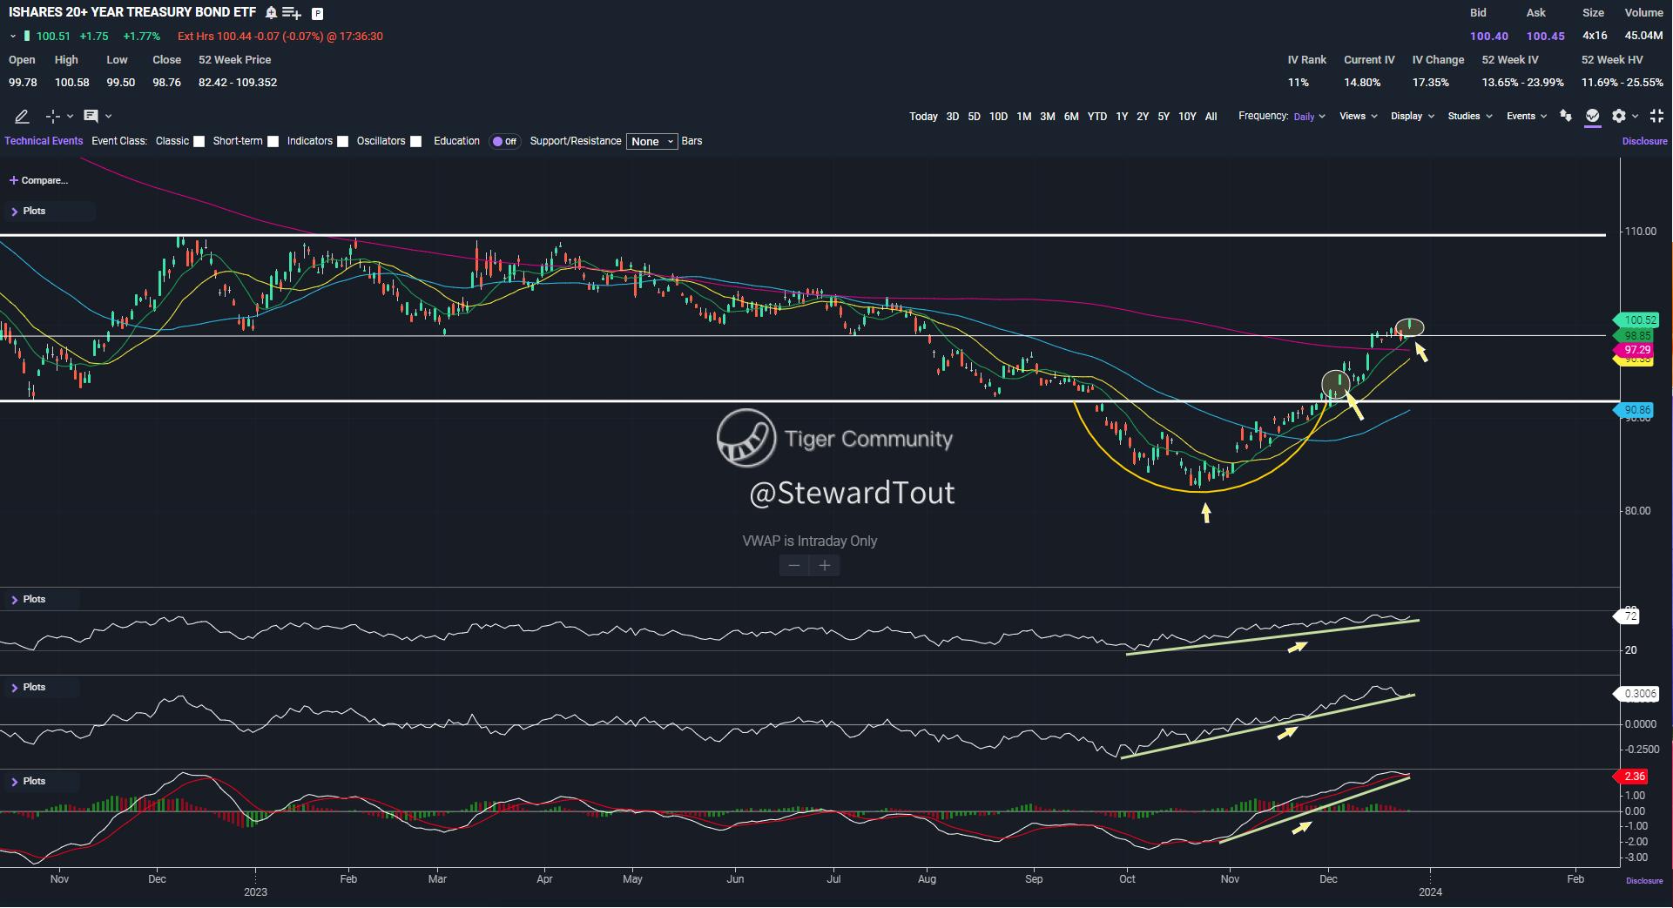Collapse the quote details chevron
Viewport: 1673px width, 908px height.
[13, 37]
